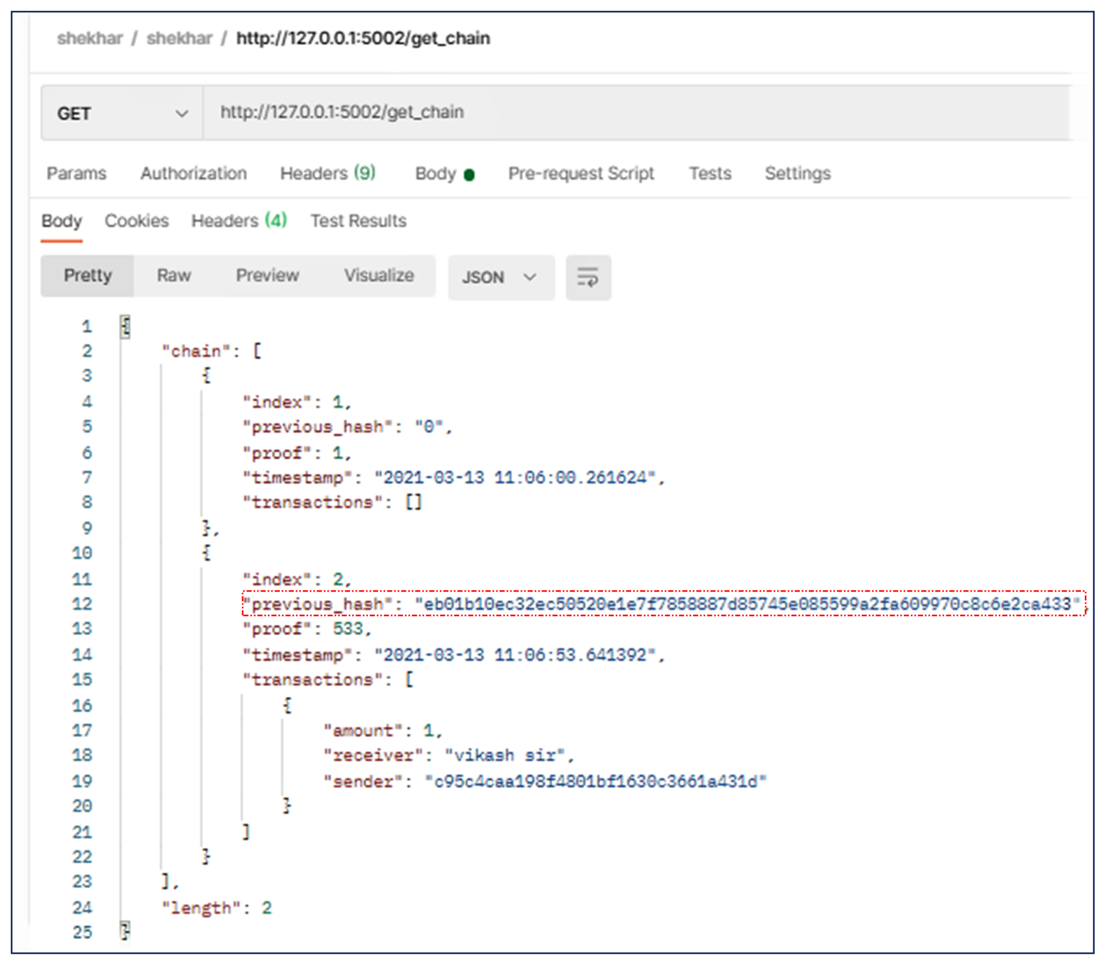Open request Headers (9) tab

point(327,173)
